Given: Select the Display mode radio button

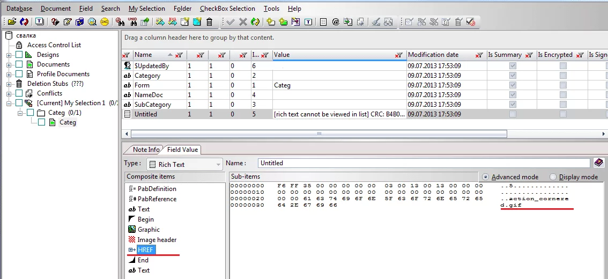Looking at the screenshot, I should click(553, 177).
